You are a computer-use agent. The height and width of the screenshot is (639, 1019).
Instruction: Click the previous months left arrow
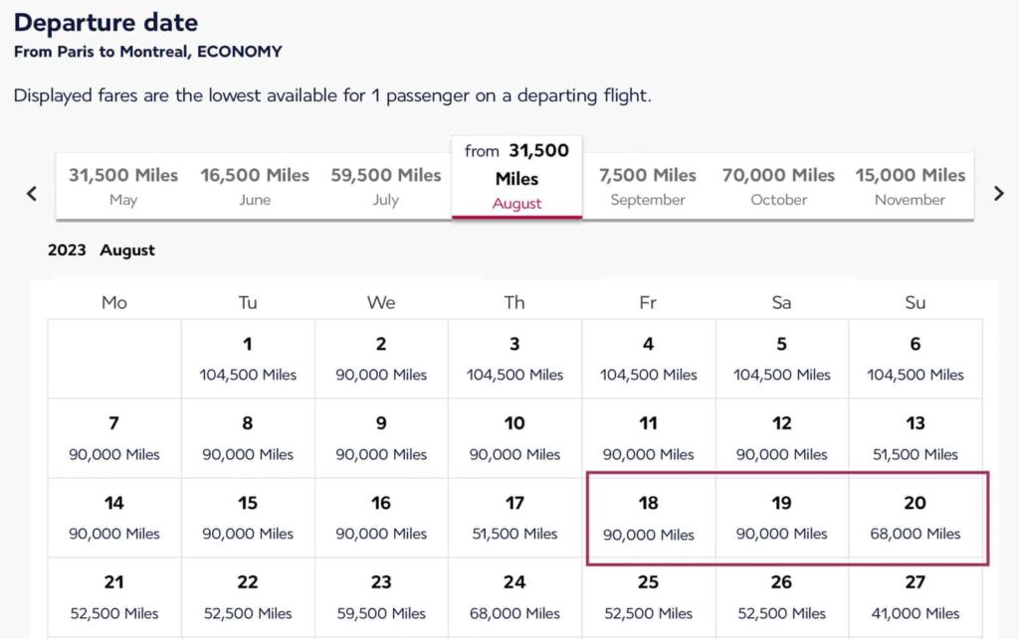click(31, 194)
